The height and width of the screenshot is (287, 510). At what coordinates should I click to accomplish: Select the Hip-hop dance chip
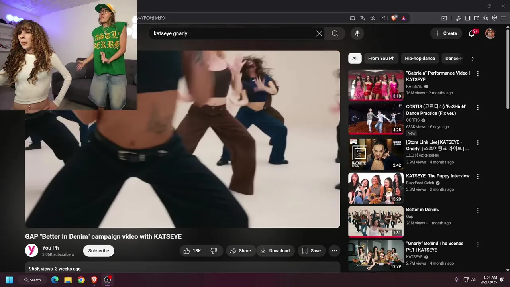pos(420,59)
